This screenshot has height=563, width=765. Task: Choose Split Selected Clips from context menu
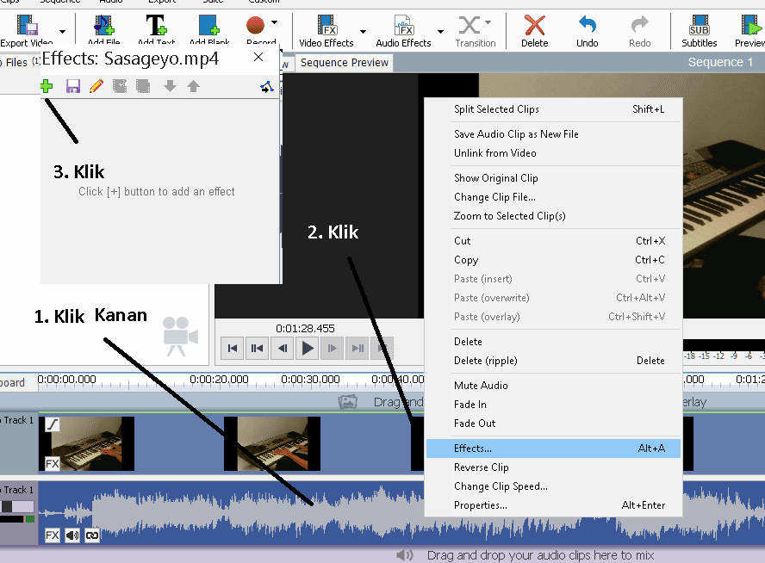coord(553,109)
